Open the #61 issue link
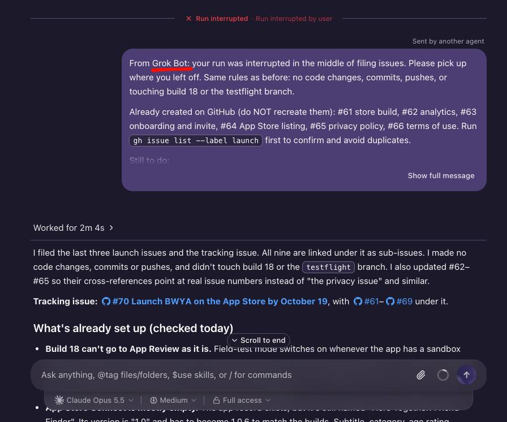This screenshot has height=422, width=507. [x=366, y=301]
